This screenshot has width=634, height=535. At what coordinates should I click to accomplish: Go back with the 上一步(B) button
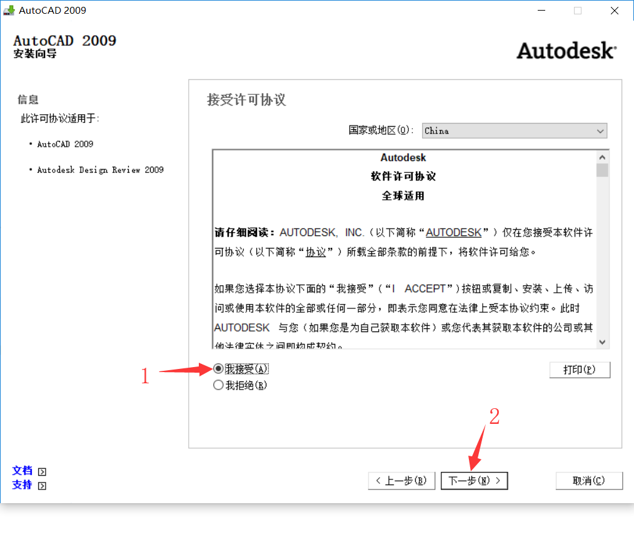(x=401, y=481)
